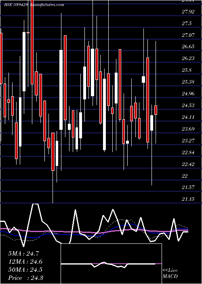
Task: Click the 27.07 price axis label
Action: pyautogui.click(x=188, y=35)
